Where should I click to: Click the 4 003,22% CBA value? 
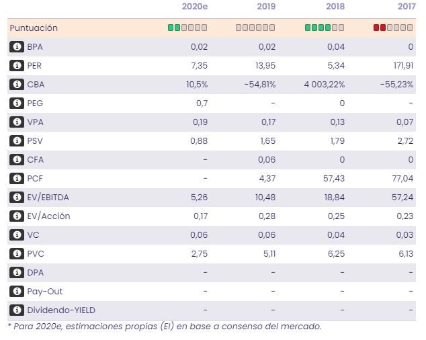[x=321, y=85]
